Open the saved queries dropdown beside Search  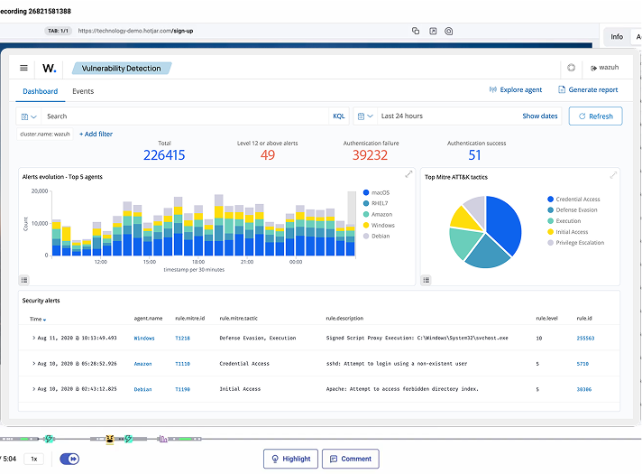tap(29, 116)
